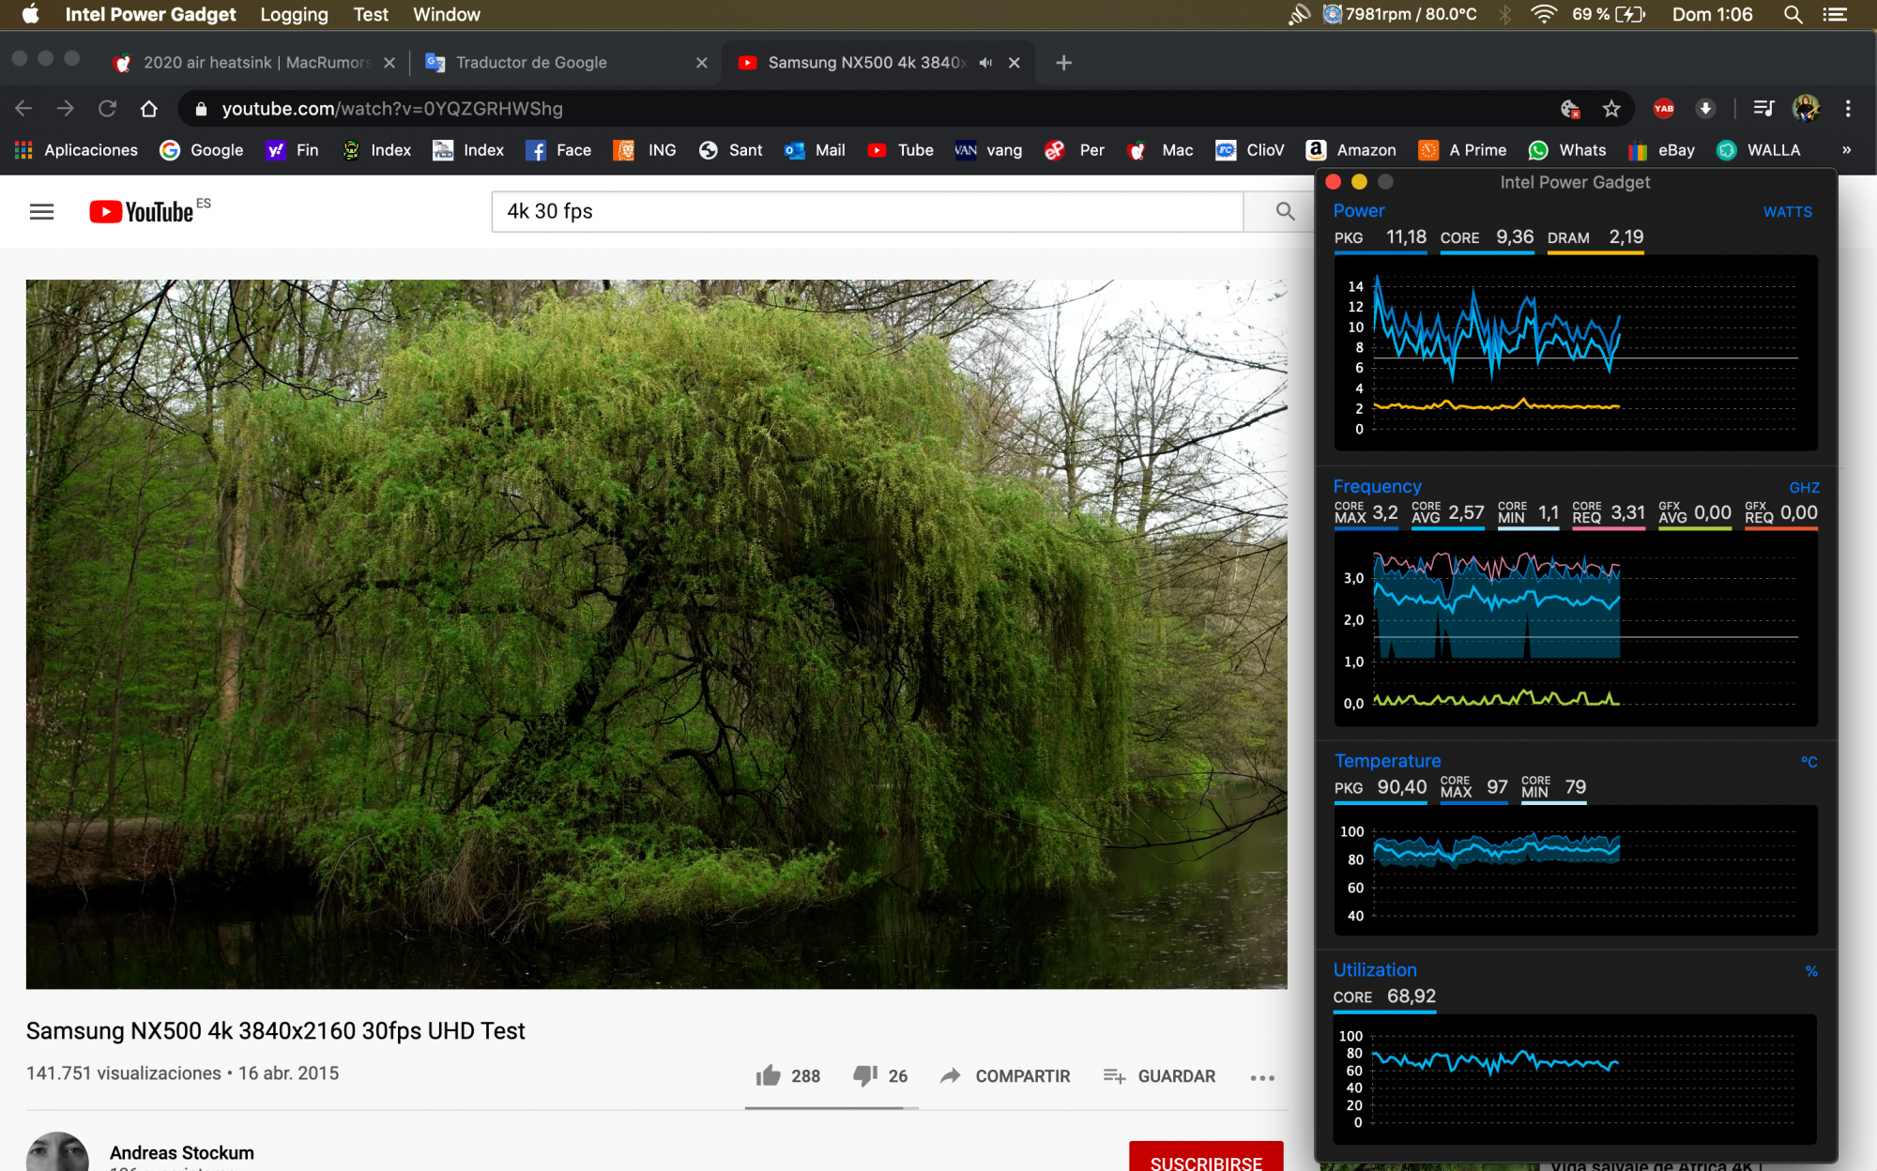Image resolution: width=1877 pixels, height=1171 pixels.
Task: Open the Chrome three-dot menu
Action: coord(1848,109)
